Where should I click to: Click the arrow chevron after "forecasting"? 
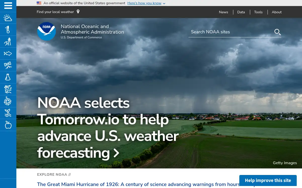point(116,153)
